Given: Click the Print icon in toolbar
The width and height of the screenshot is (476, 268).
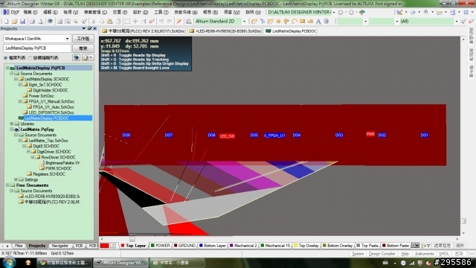Looking at the screenshot, I should 32,22.
